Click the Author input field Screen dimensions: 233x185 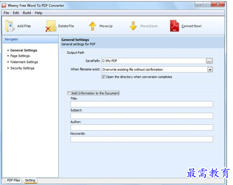pos(142,127)
